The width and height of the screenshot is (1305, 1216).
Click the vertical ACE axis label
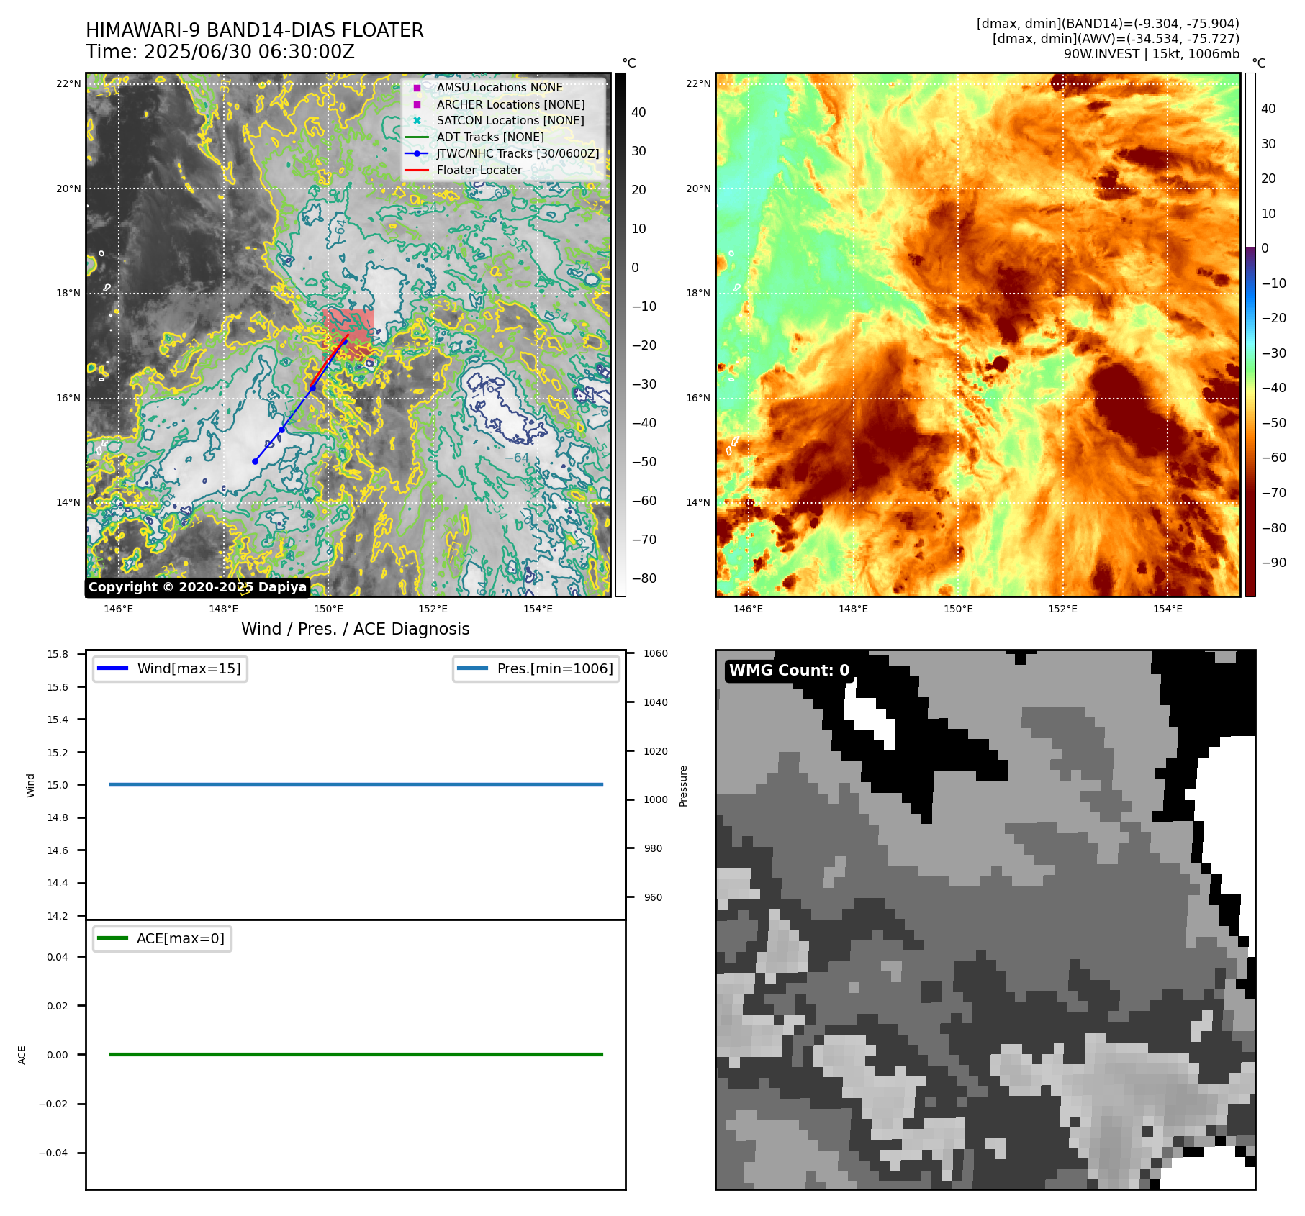tap(22, 1055)
